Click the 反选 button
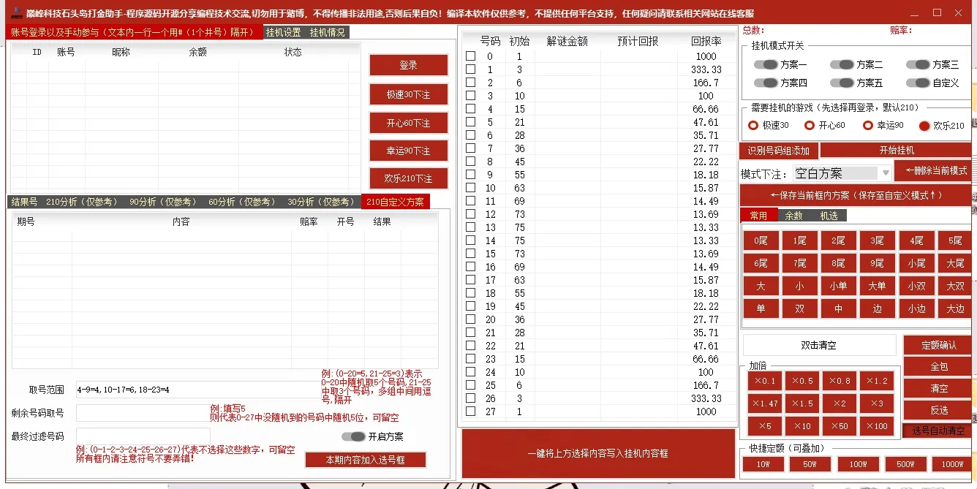 (x=938, y=410)
